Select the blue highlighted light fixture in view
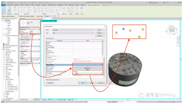The width and height of the screenshot is (184, 104). point(123,29)
